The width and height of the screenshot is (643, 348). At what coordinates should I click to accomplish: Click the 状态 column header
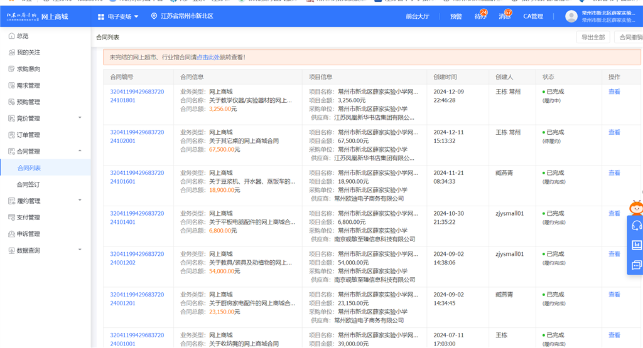click(548, 77)
